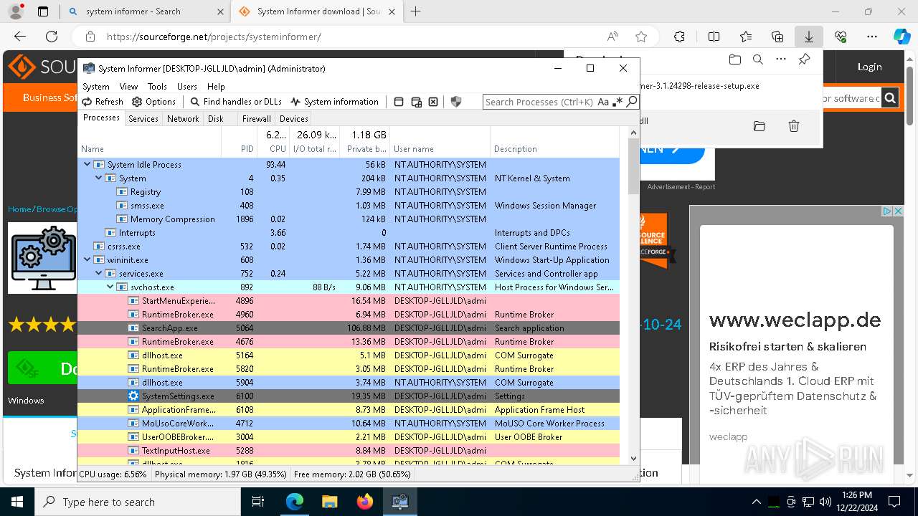Screen dimensions: 918x516
Task: Toggle regex search option in search box
Action: click(x=618, y=102)
